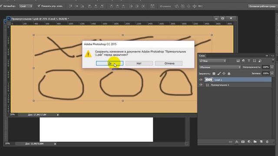Collapse the layers panel double-arrow icon

click(x=267, y=56)
